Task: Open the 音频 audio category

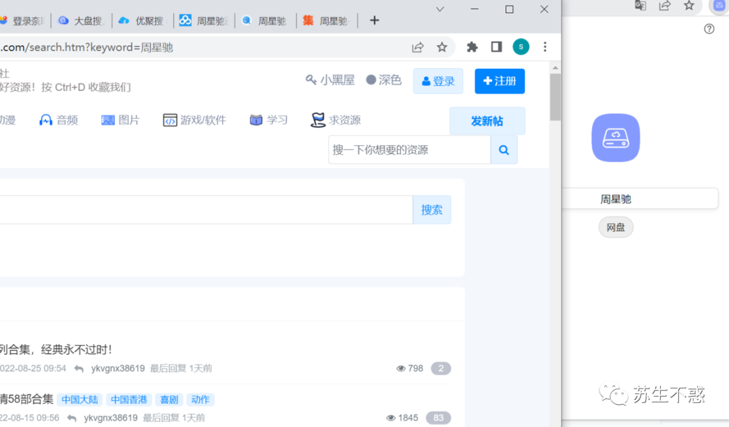Action: click(59, 120)
